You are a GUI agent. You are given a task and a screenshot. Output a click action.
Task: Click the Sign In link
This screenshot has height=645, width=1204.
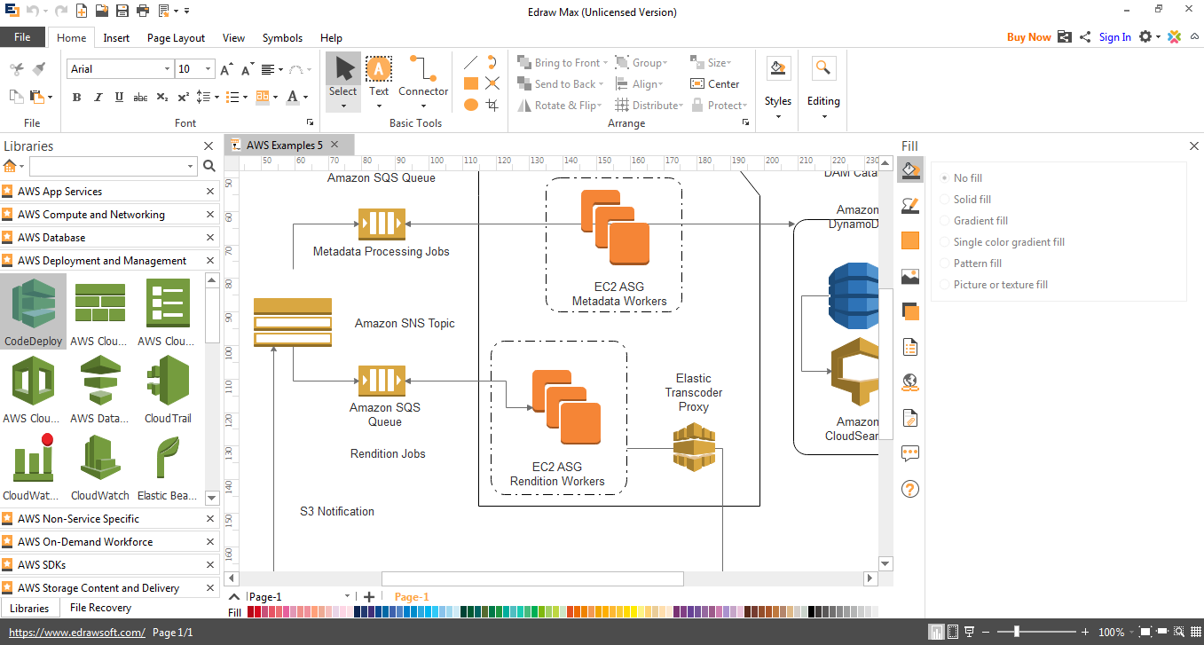pos(1115,37)
